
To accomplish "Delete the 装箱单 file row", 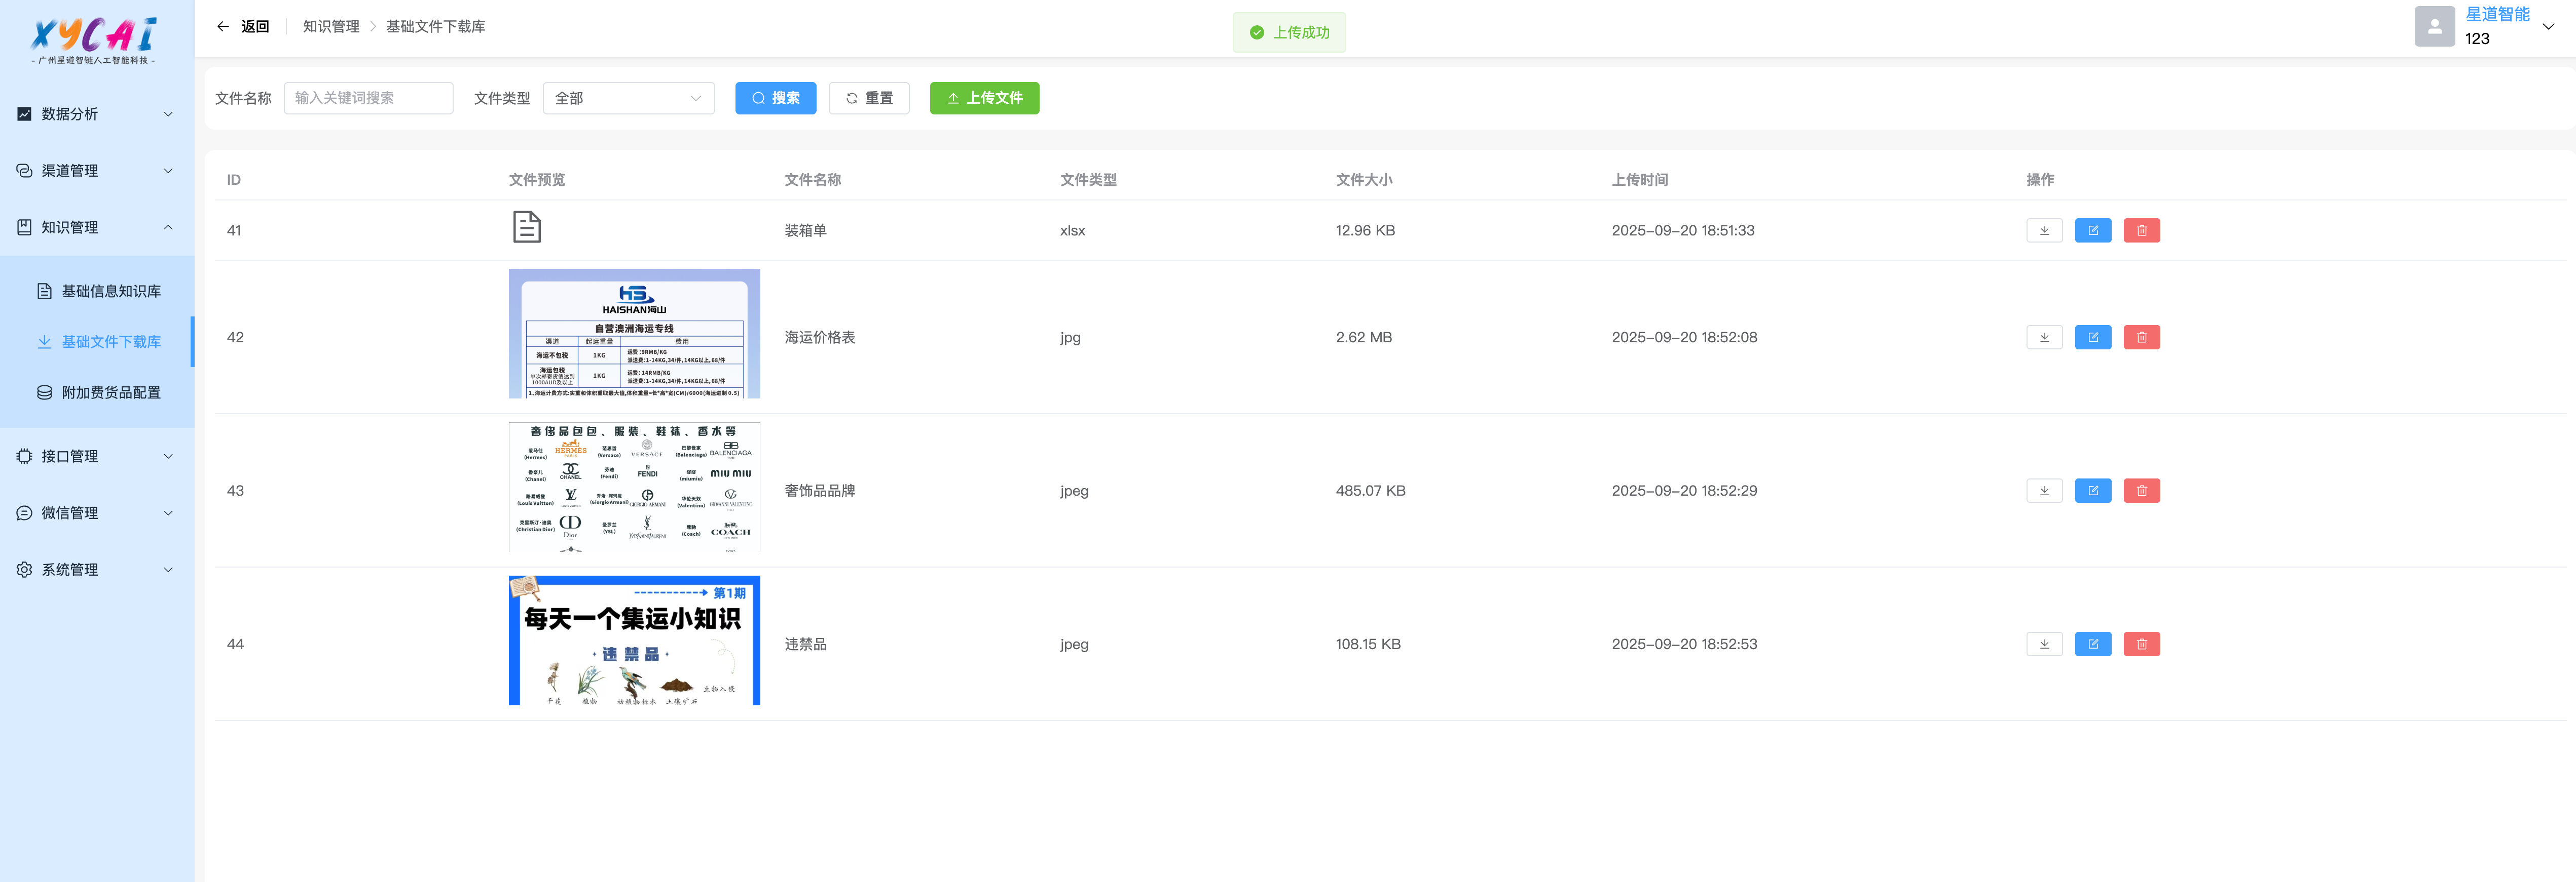I will [x=2141, y=231].
